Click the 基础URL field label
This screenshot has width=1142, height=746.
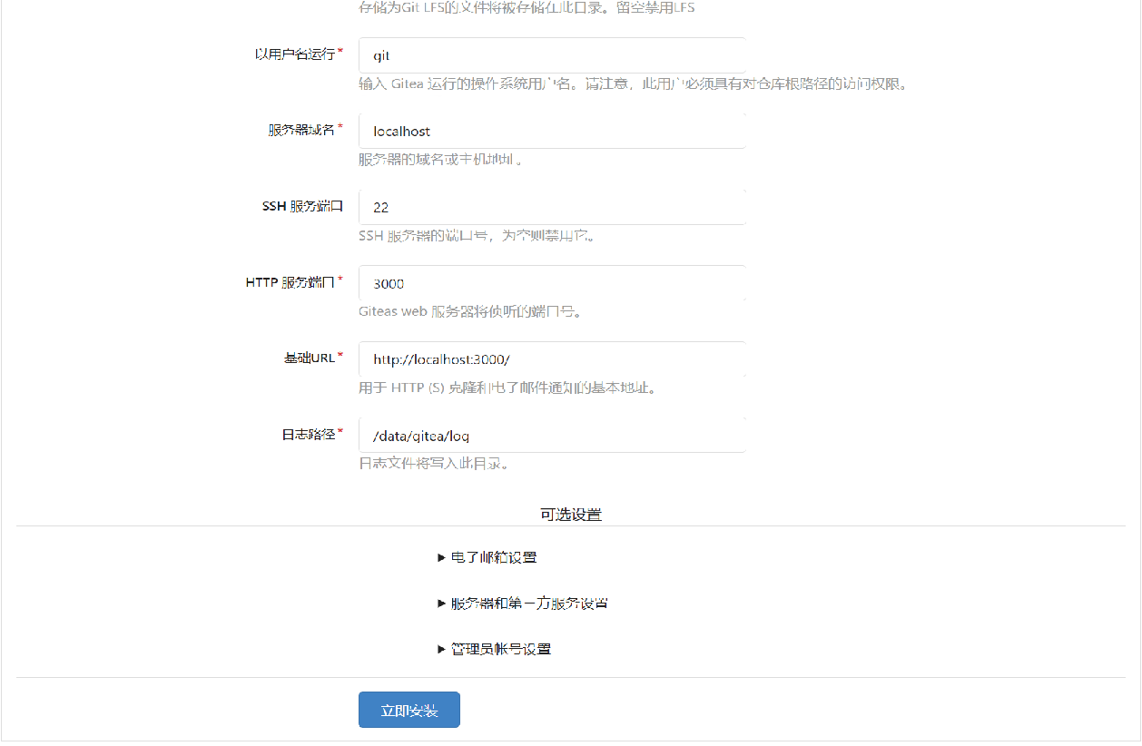[310, 358]
